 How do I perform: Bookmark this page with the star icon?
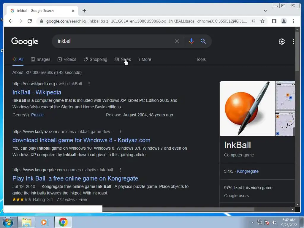point(262,21)
